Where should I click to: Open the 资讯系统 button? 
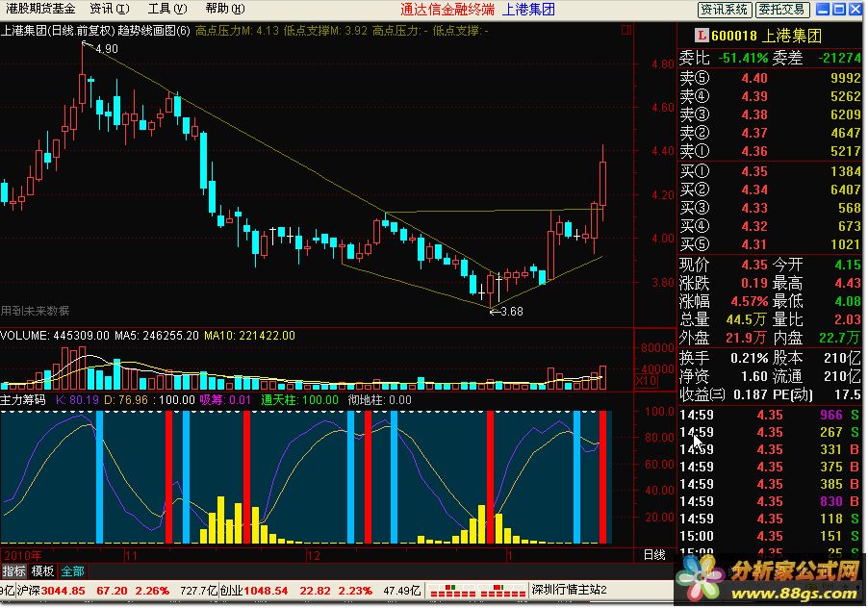pos(724,10)
